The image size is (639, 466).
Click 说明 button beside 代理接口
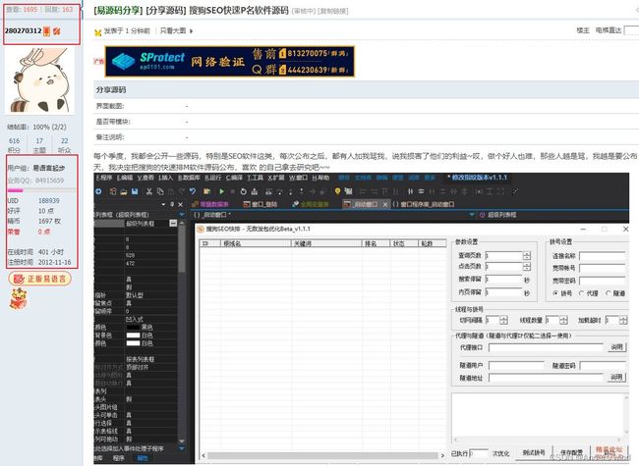click(617, 347)
